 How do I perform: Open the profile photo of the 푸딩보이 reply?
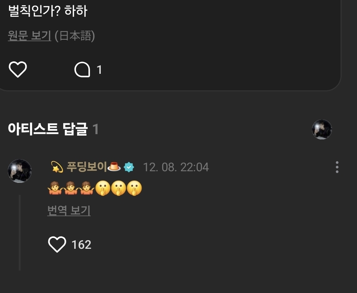point(19,171)
